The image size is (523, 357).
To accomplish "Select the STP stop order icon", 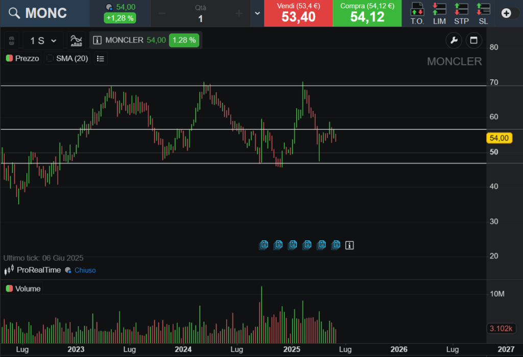I will tap(461, 13).
